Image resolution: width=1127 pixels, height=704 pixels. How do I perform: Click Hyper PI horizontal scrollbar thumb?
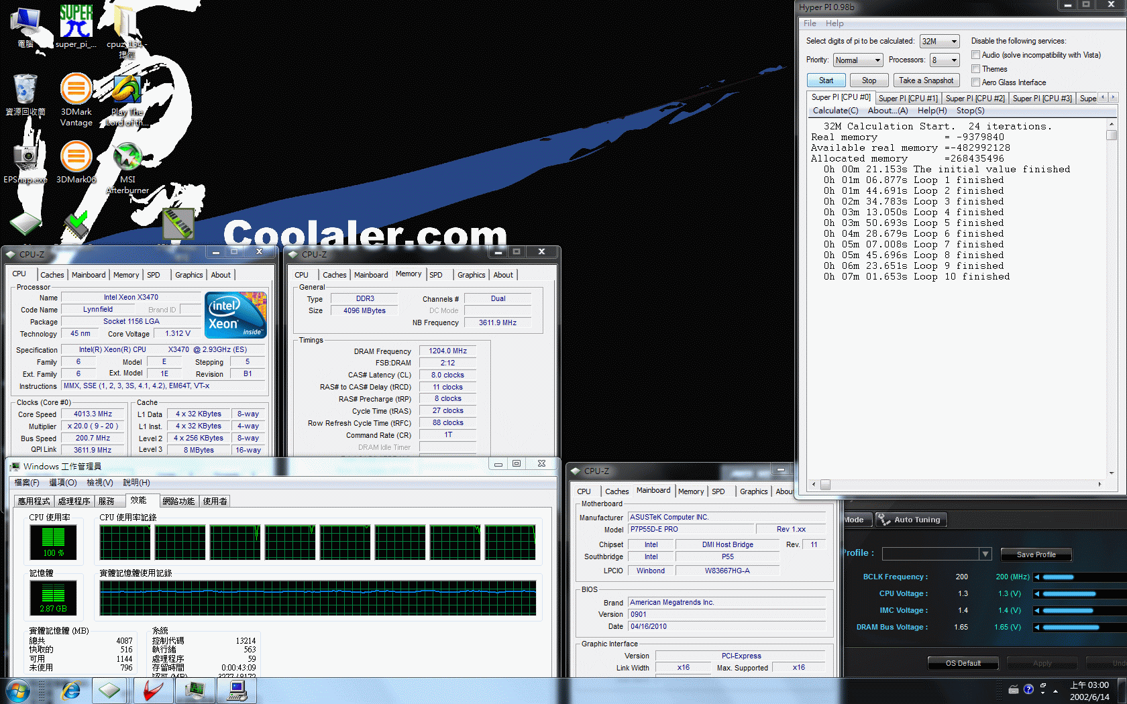click(825, 484)
